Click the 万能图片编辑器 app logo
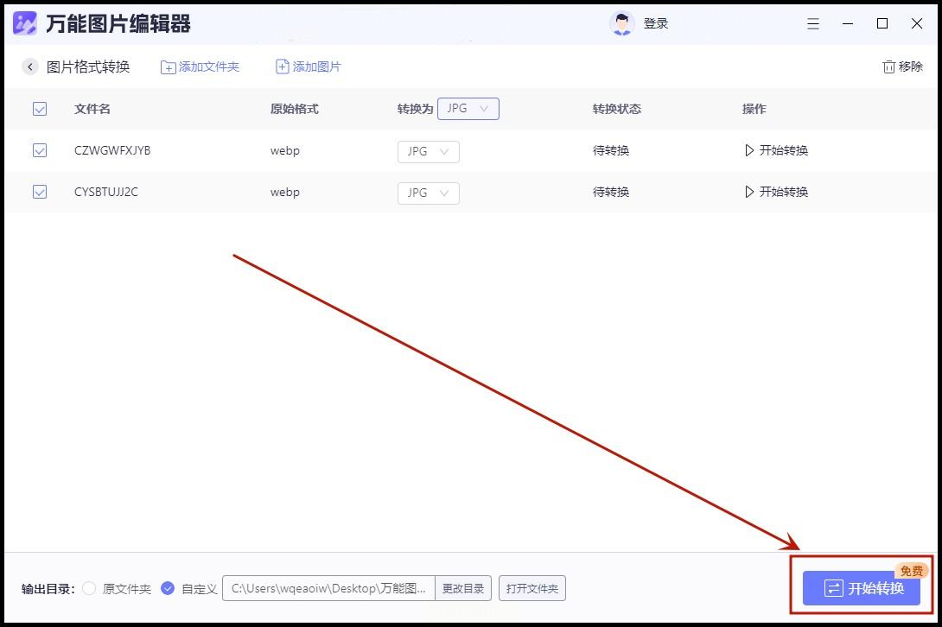This screenshot has height=627, width=942. click(x=25, y=23)
